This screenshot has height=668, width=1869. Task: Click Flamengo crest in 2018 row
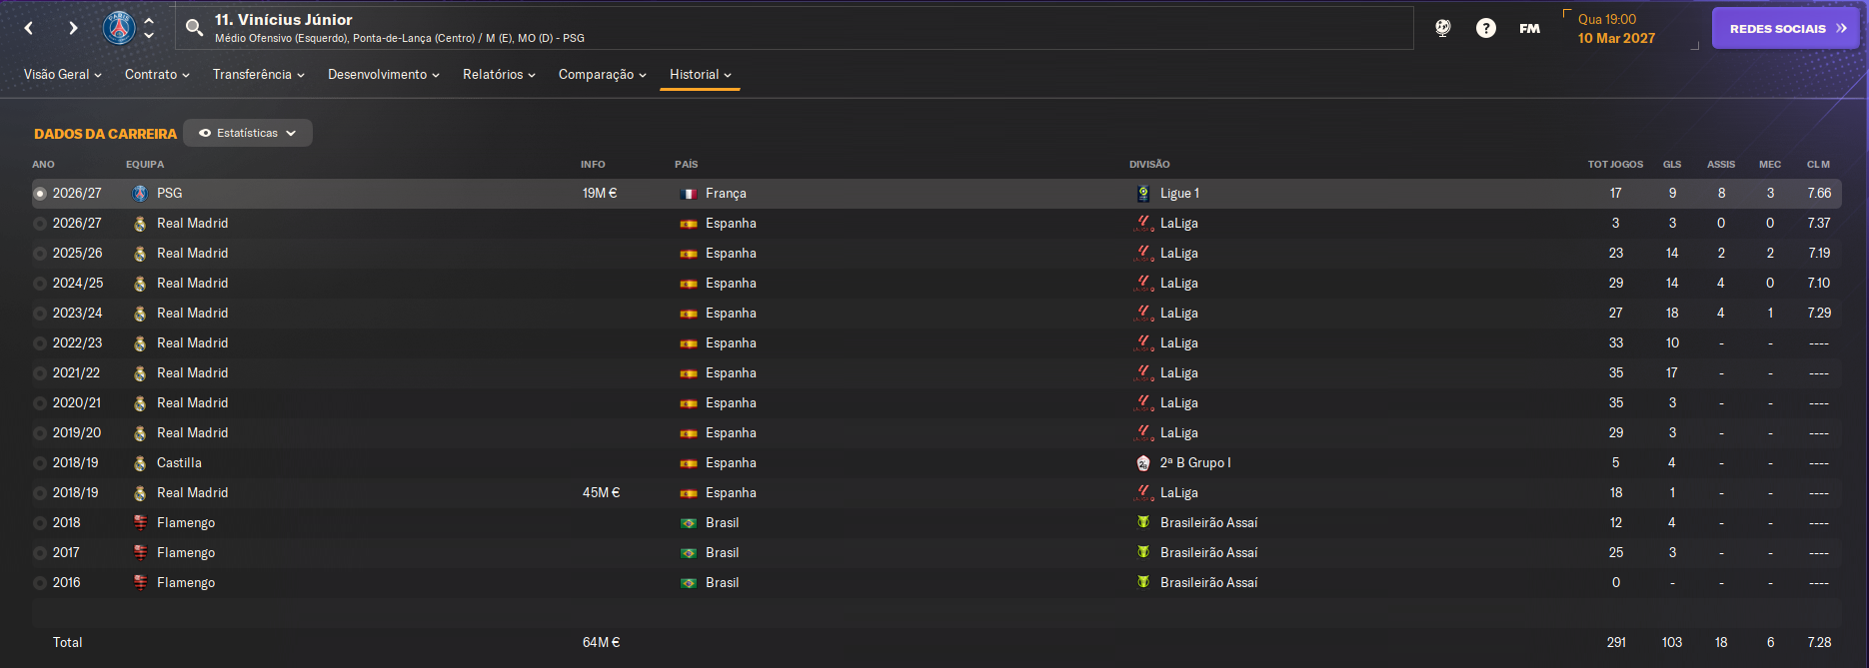tap(140, 523)
